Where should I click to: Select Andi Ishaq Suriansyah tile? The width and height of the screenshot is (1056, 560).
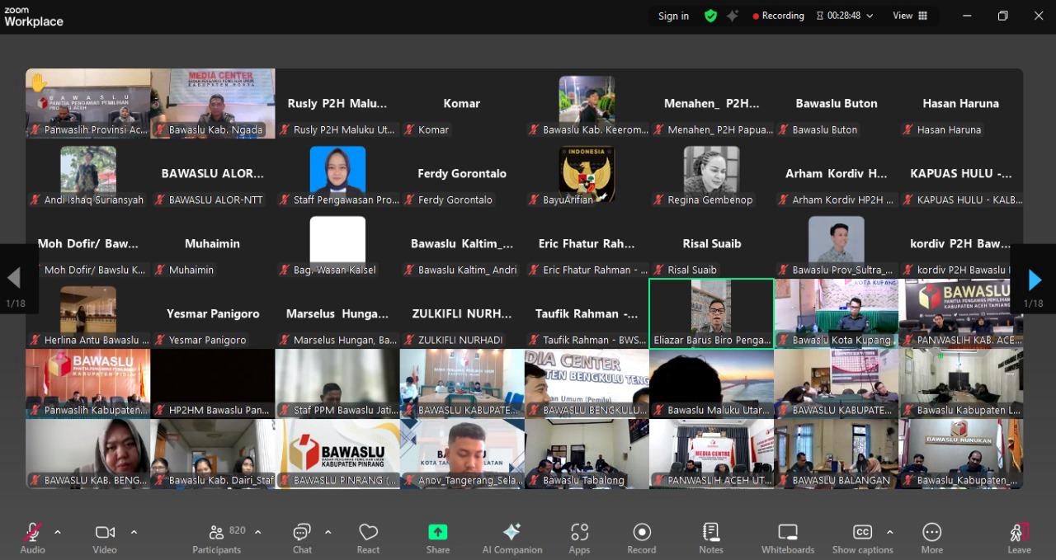point(88,173)
